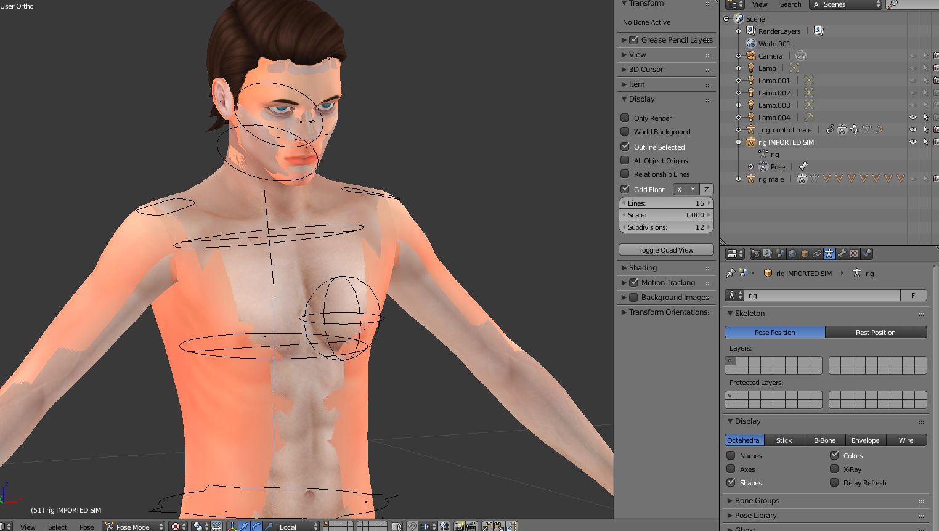939x531 pixels.
Task: Click the 3D manipulator toggle icon in viewport header
Action: click(232, 527)
